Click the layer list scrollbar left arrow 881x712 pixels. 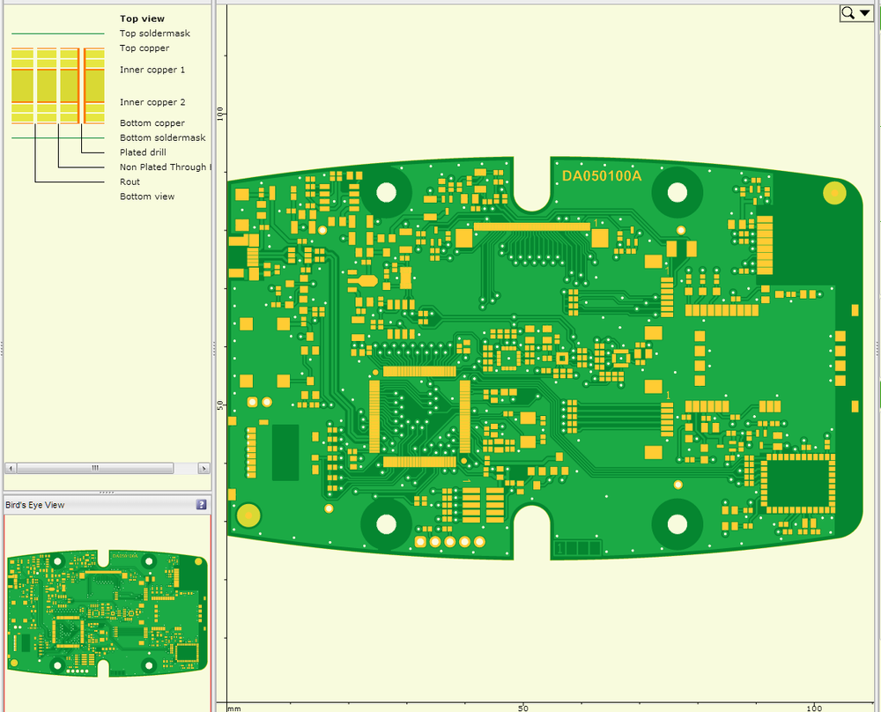[x=10, y=468]
